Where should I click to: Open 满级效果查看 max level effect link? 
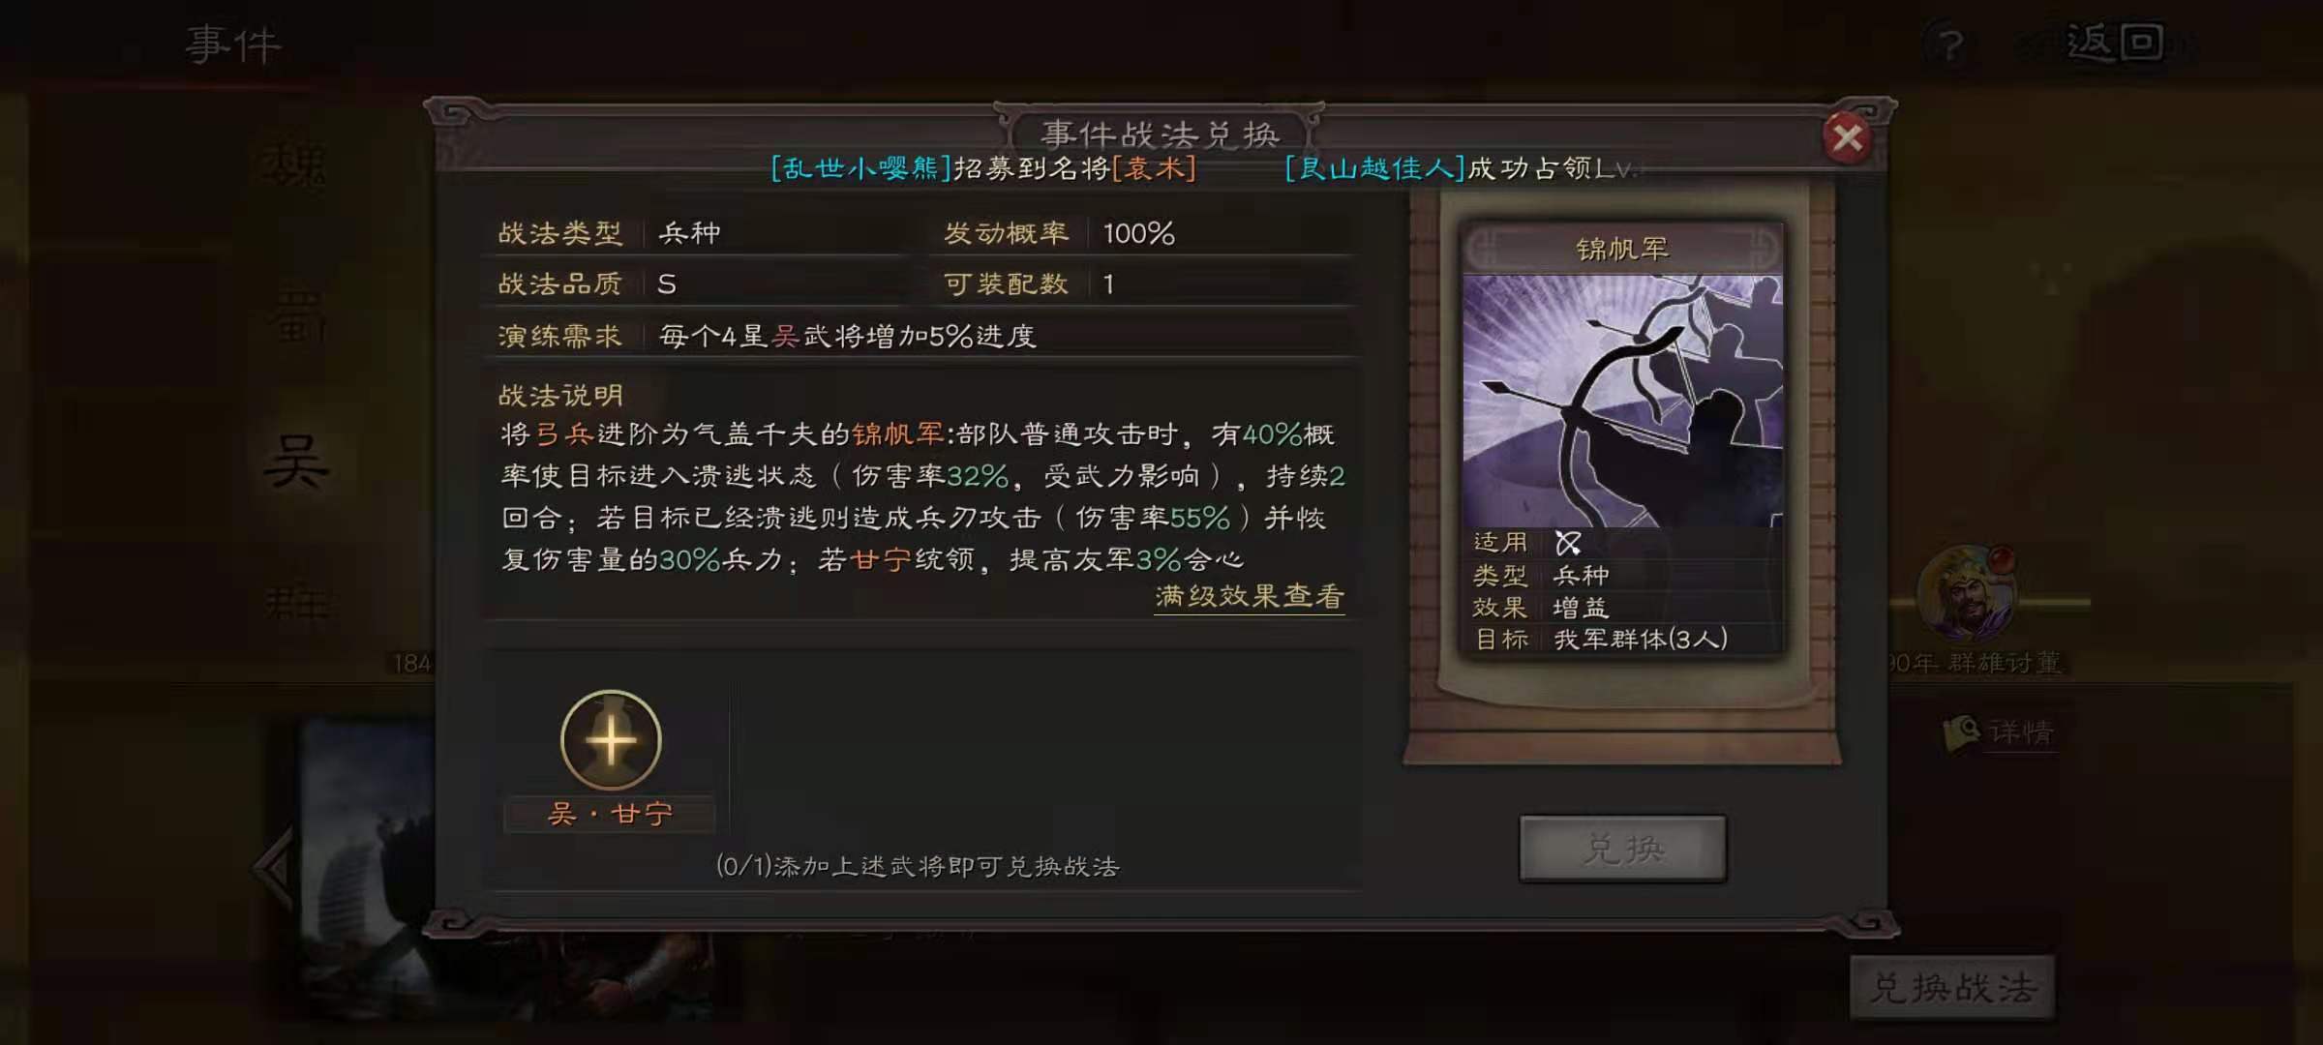1250,596
